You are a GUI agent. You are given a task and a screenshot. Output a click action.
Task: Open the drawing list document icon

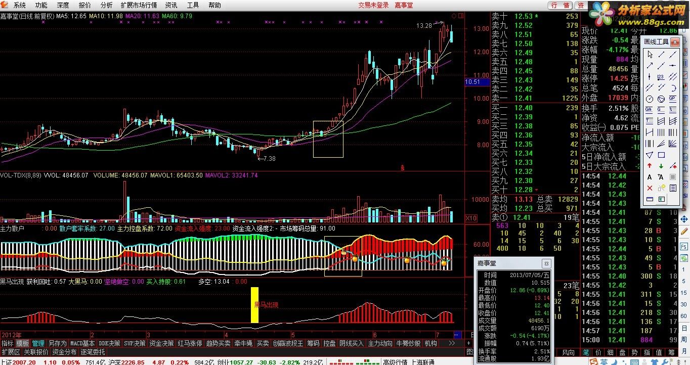pos(673,188)
